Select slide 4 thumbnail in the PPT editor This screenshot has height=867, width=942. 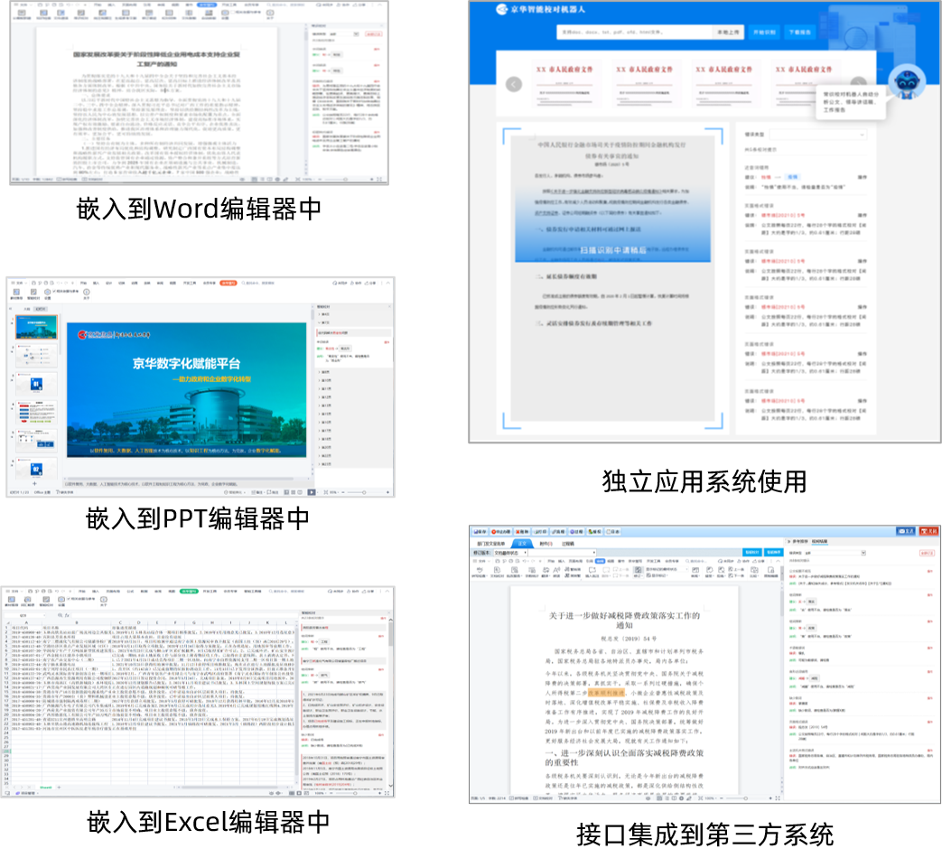pyautogui.click(x=36, y=413)
